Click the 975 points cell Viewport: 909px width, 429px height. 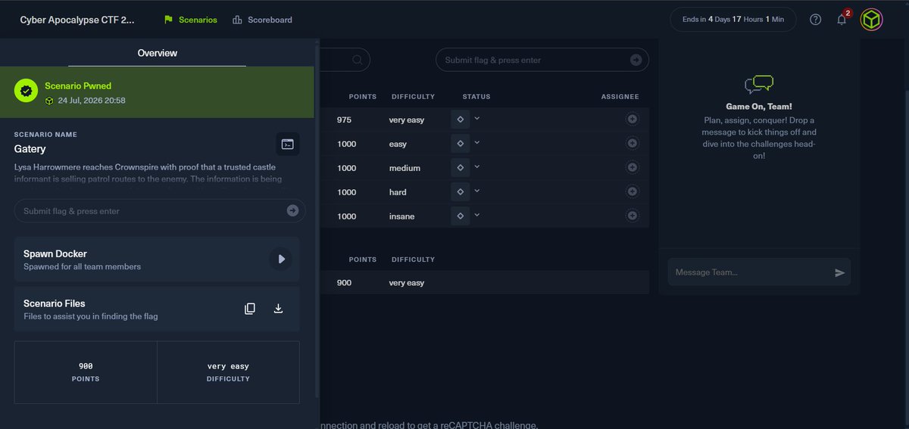344,120
